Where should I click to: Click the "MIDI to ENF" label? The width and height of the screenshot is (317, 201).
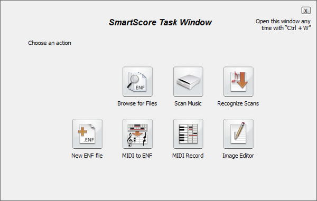point(137,156)
